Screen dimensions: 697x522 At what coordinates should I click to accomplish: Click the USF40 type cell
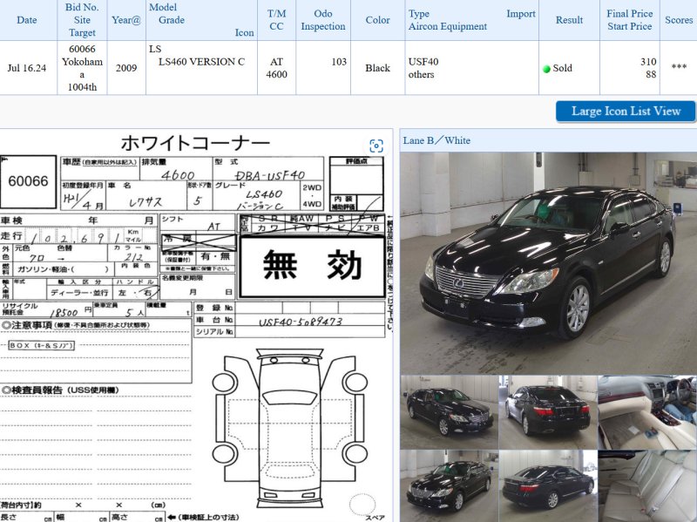coord(423,62)
